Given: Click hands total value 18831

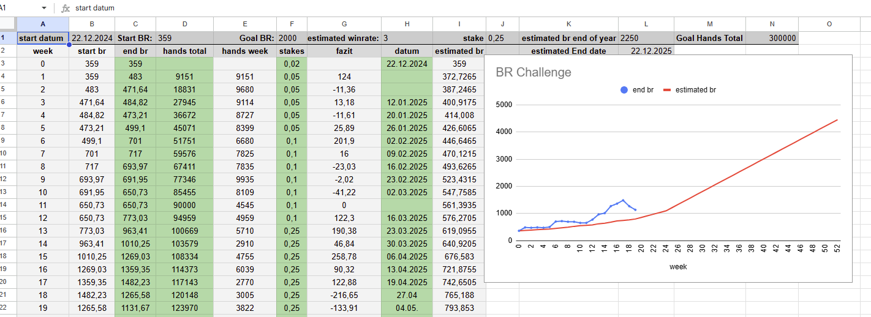Looking at the screenshot, I should pos(184,89).
